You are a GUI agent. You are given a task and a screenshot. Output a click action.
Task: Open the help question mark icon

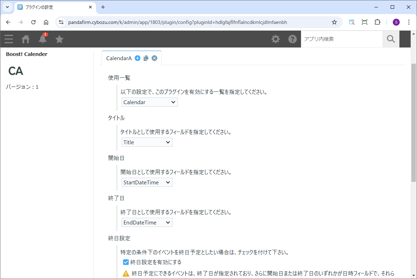(x=293, y=39)
